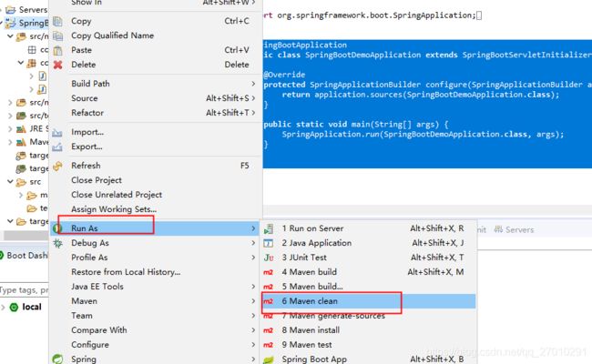Choose Copy Qualified Name
Image resolution: width=592 pixels, height=364 pixels.
point(156,35)
